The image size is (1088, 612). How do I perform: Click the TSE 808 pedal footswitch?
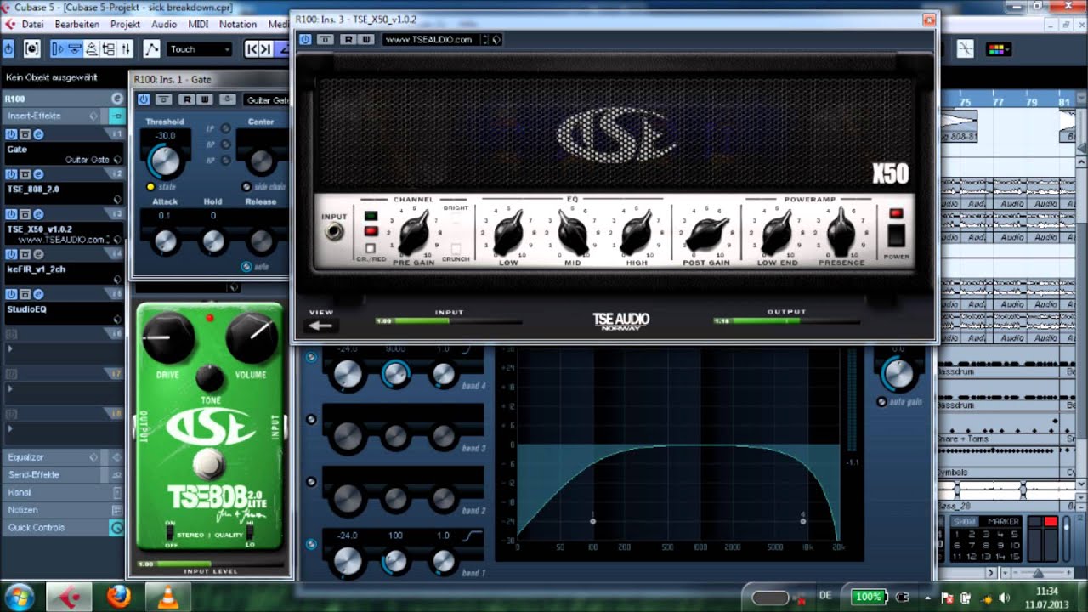207,463
